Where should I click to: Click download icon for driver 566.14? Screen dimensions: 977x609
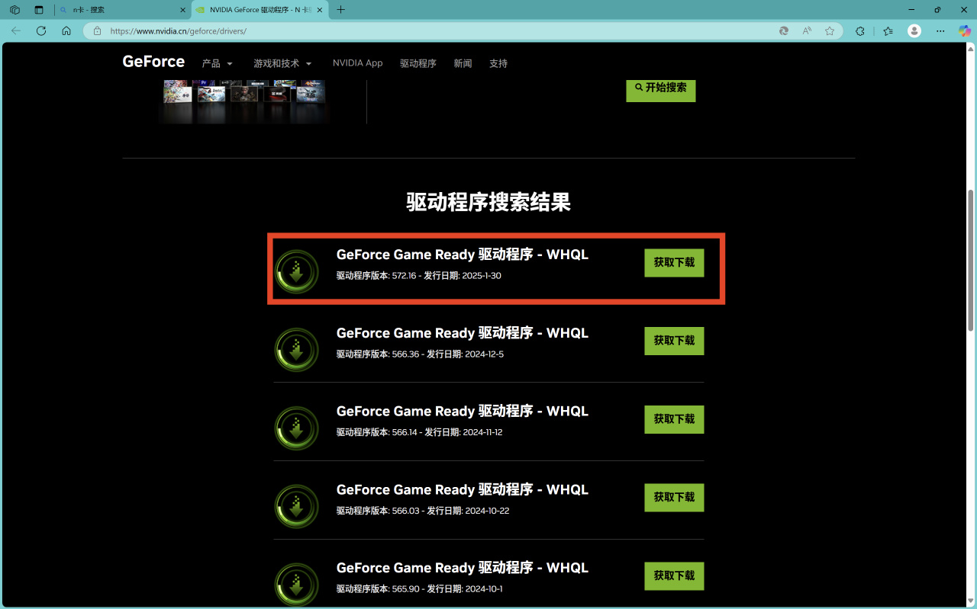click(x=296, y=428)
